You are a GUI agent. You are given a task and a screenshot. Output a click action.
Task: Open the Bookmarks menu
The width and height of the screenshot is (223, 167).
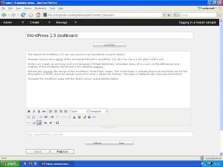41,8
